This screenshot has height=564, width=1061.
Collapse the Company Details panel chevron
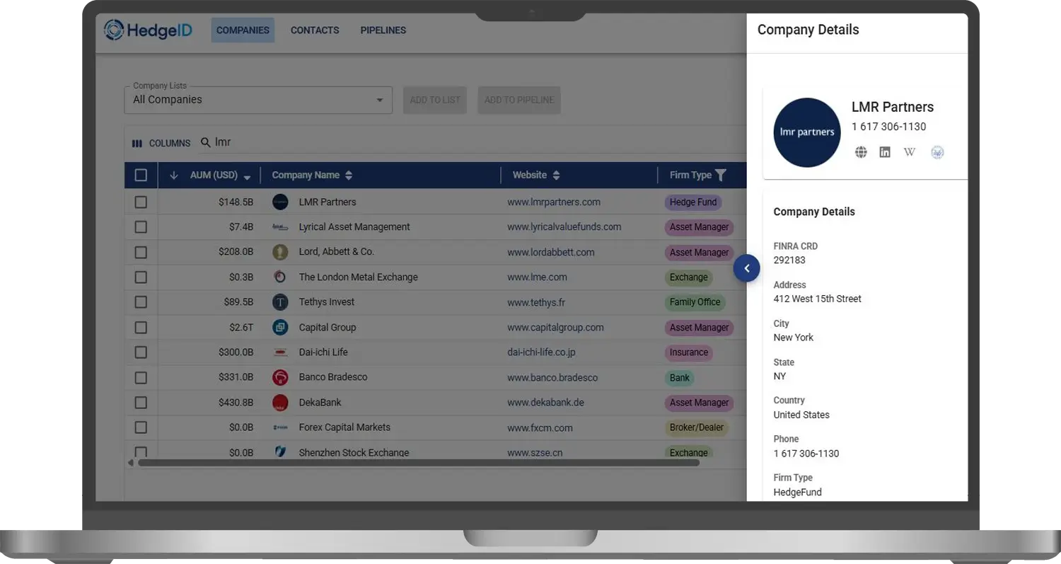(x=747, y=269)
